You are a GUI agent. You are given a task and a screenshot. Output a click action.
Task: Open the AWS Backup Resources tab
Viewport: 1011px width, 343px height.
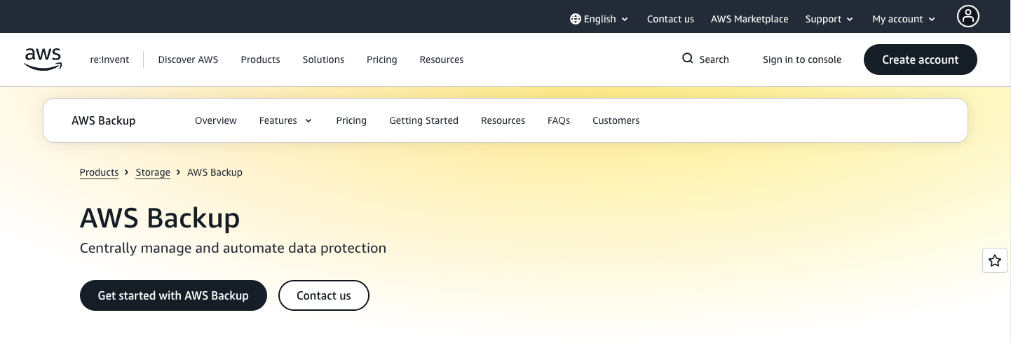click(x=503, y=120)
